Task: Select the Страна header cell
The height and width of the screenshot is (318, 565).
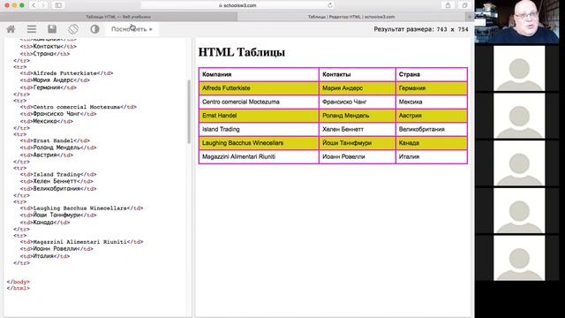Action: click(432, 74)
